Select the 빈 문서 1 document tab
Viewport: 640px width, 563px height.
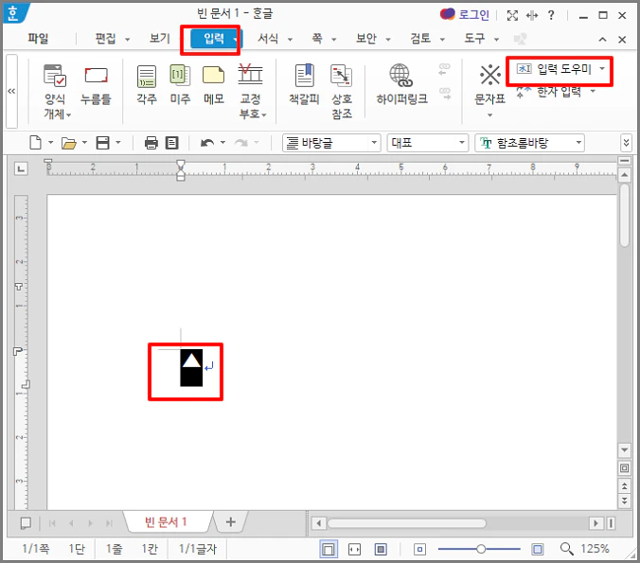[x=166, y=521]
